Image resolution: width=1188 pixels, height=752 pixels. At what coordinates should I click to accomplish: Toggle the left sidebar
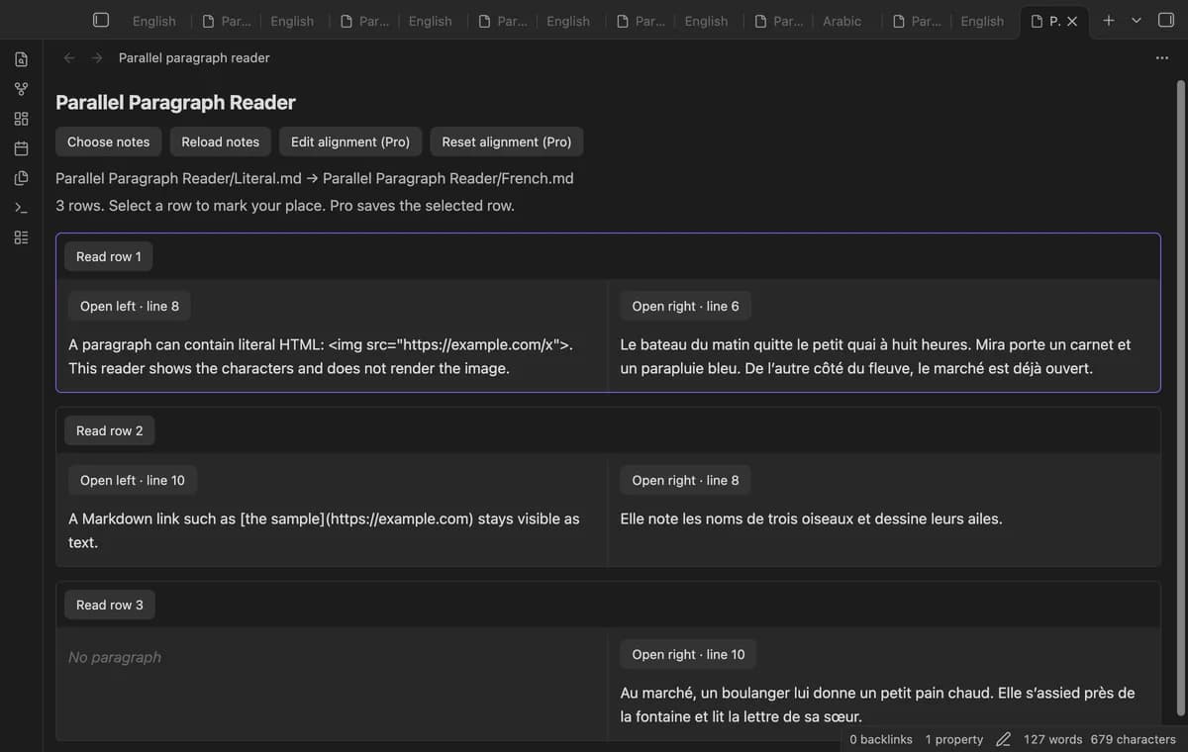point(100,20)
